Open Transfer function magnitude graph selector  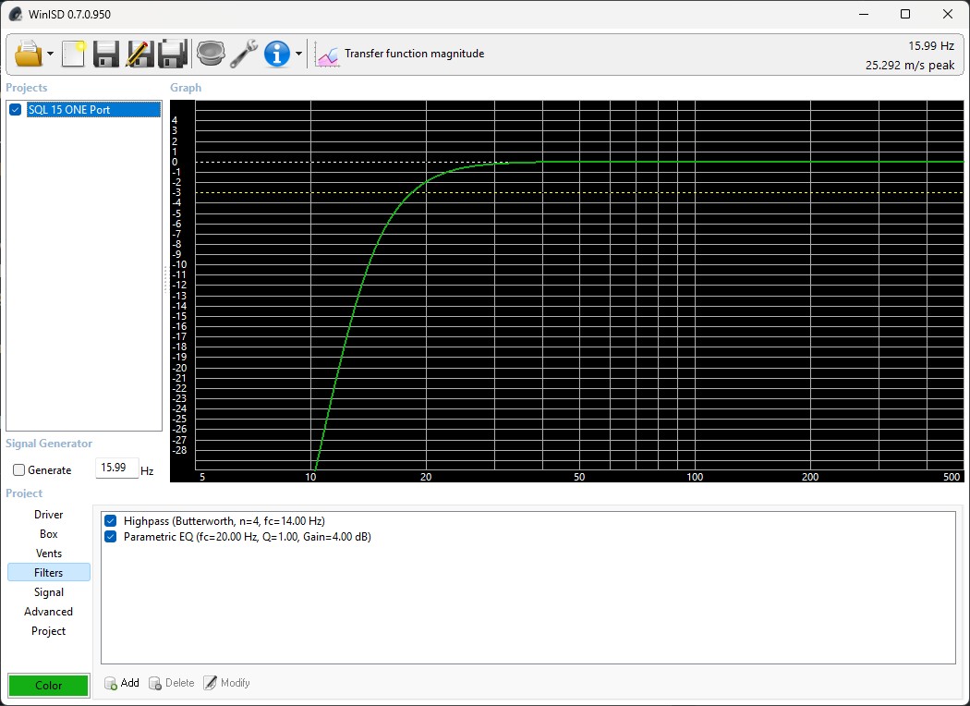[x=414, y=54]
